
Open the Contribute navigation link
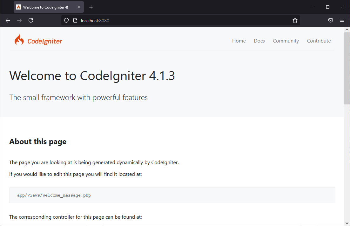pos(319,41)
